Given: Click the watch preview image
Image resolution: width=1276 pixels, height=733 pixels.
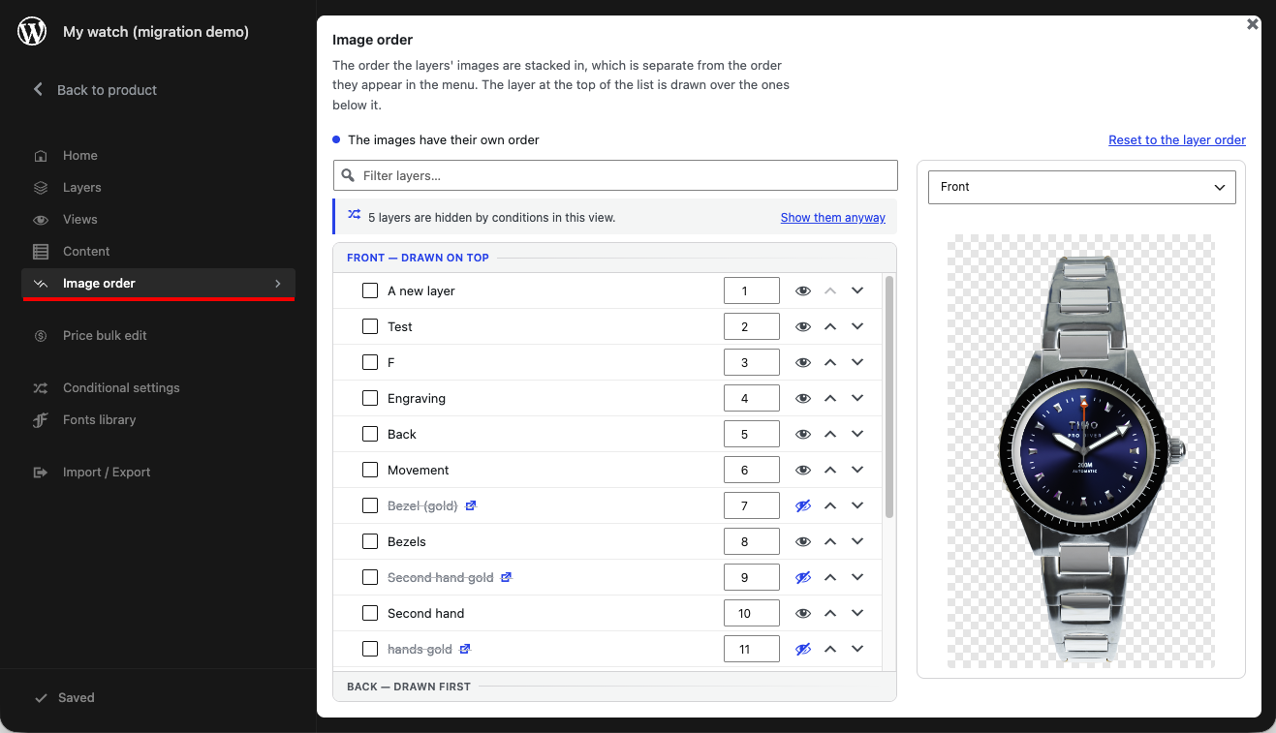Looking at the screenshot, I should coord(1080,451).
